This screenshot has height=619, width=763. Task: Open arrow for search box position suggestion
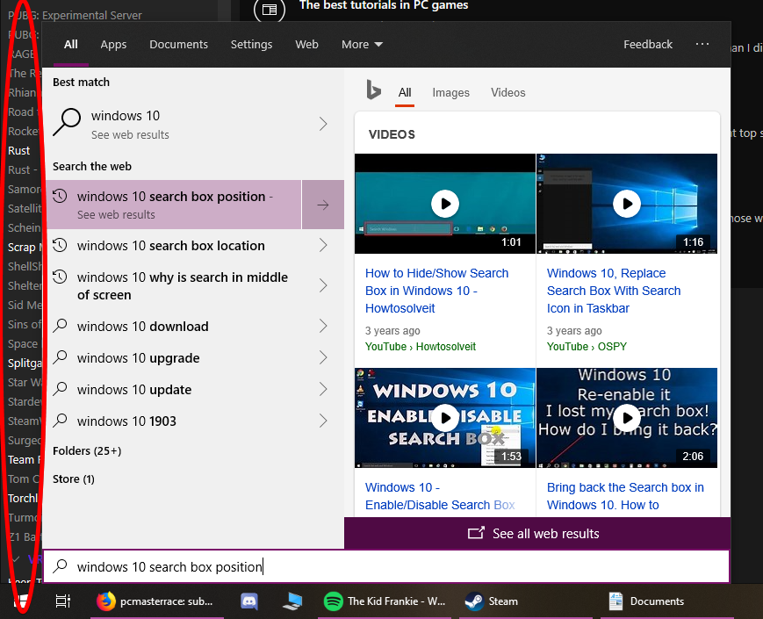(323, 205)
